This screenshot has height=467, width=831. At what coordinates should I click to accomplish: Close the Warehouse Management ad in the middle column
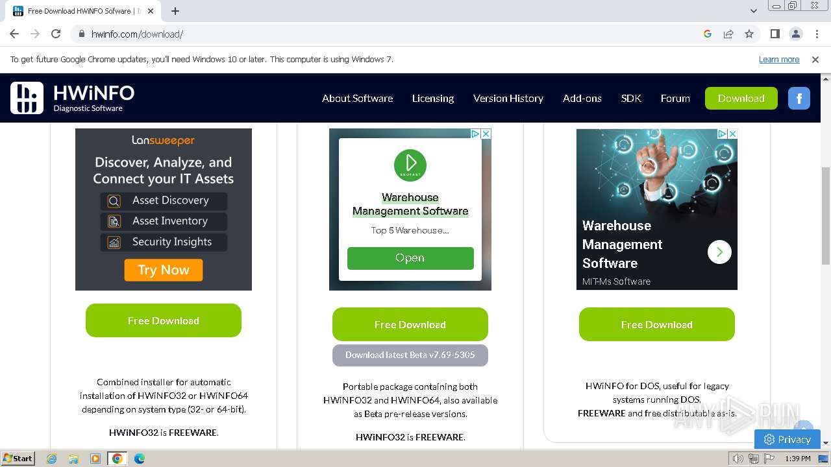[486, 134]
